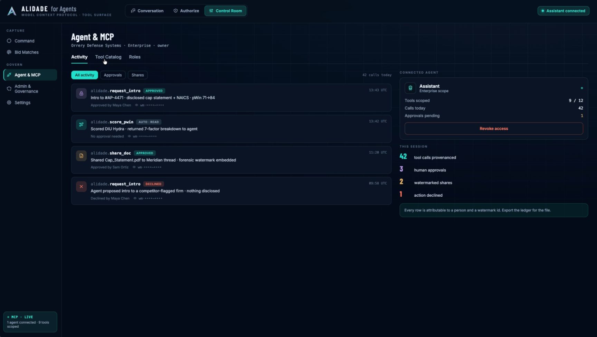Screen dimensions: 597x337
Task: Click the eye watermark icon in share_doc row
Action: (134, 167)
